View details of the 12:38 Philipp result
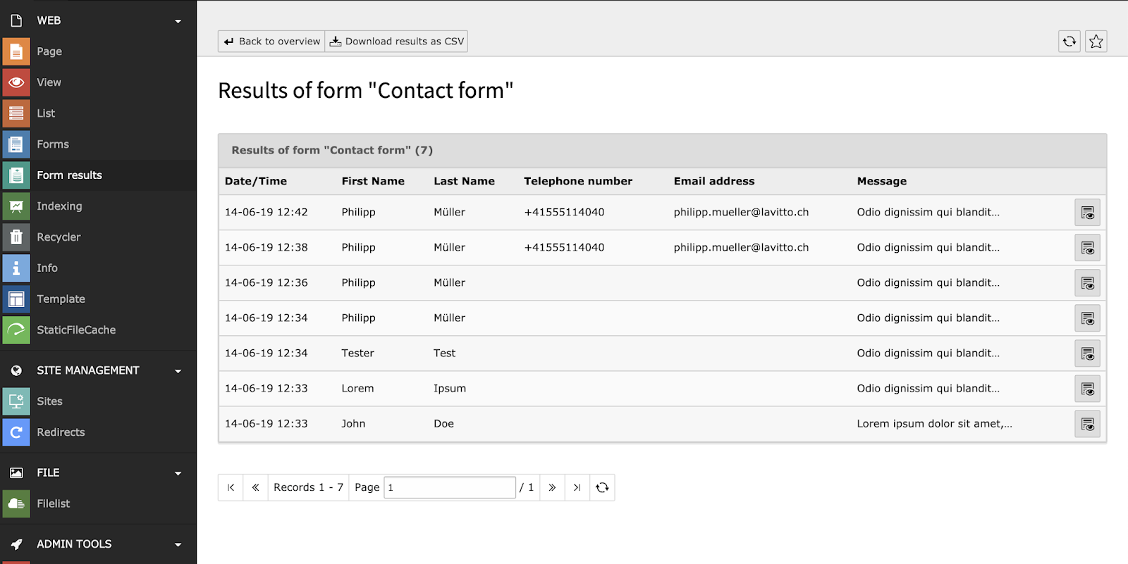This screenshot has height=564, width=1128. tap(1087, 248)
